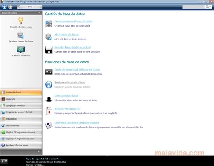Click the floppy disk save icon
The width and height of the screenshot is (214, 166).
(x=49, y=50)
